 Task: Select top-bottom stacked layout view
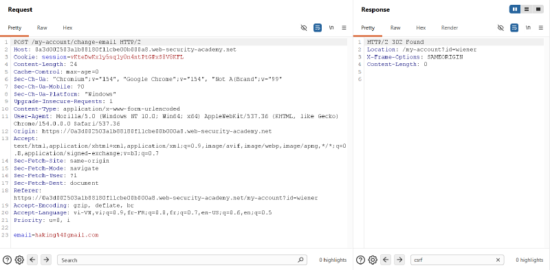coord(527,10)
